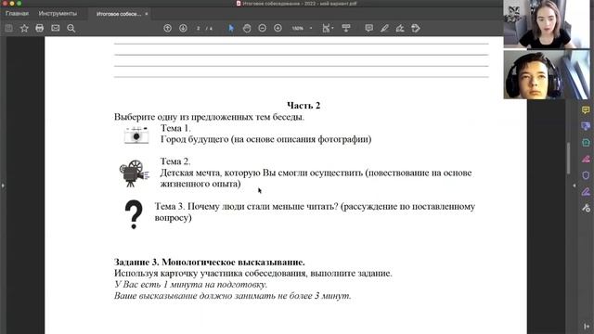Open the blue screen share tool in sidebar
The image size is (594, 334).
[586, 126]
